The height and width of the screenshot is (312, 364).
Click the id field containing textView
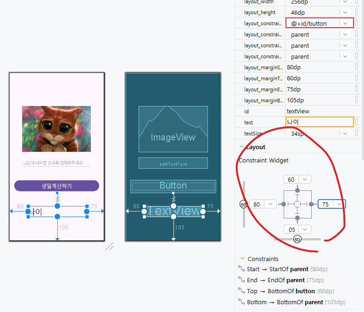point(319,111)
